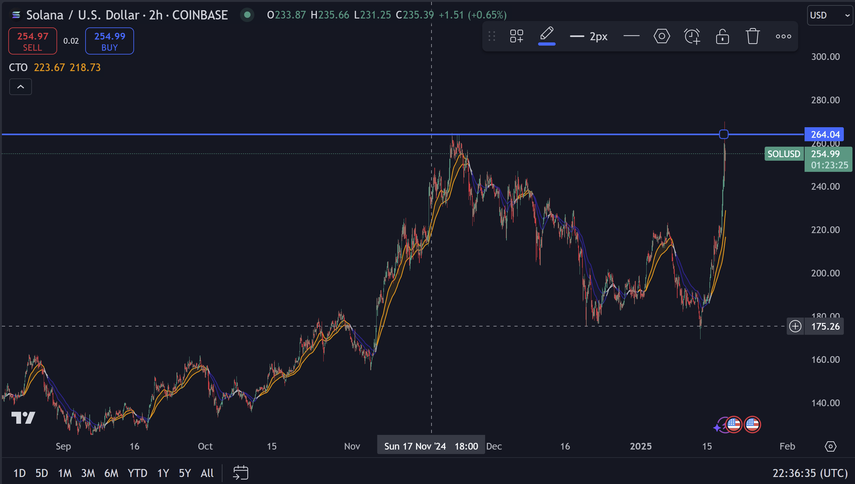Open the drawing settings hexagon icon
Screen dimensions: 855x484
tap(661, 36)
